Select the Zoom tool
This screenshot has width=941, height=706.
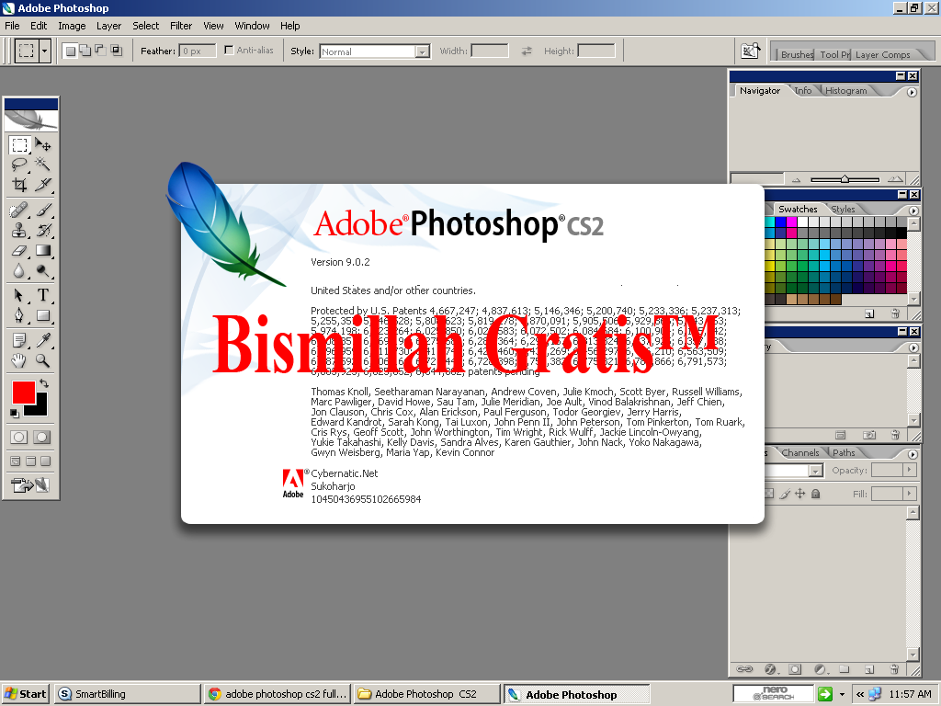(x=42, y=360)
